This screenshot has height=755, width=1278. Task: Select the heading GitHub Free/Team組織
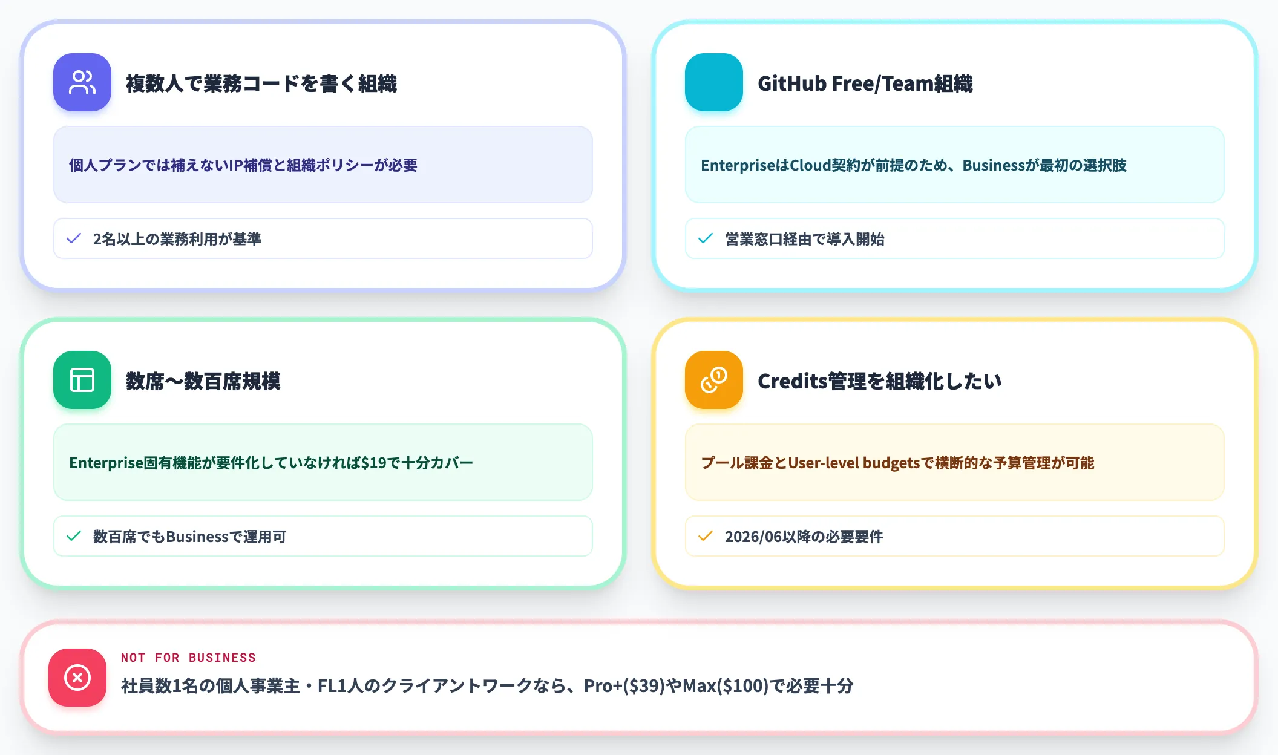coord(865,83)
